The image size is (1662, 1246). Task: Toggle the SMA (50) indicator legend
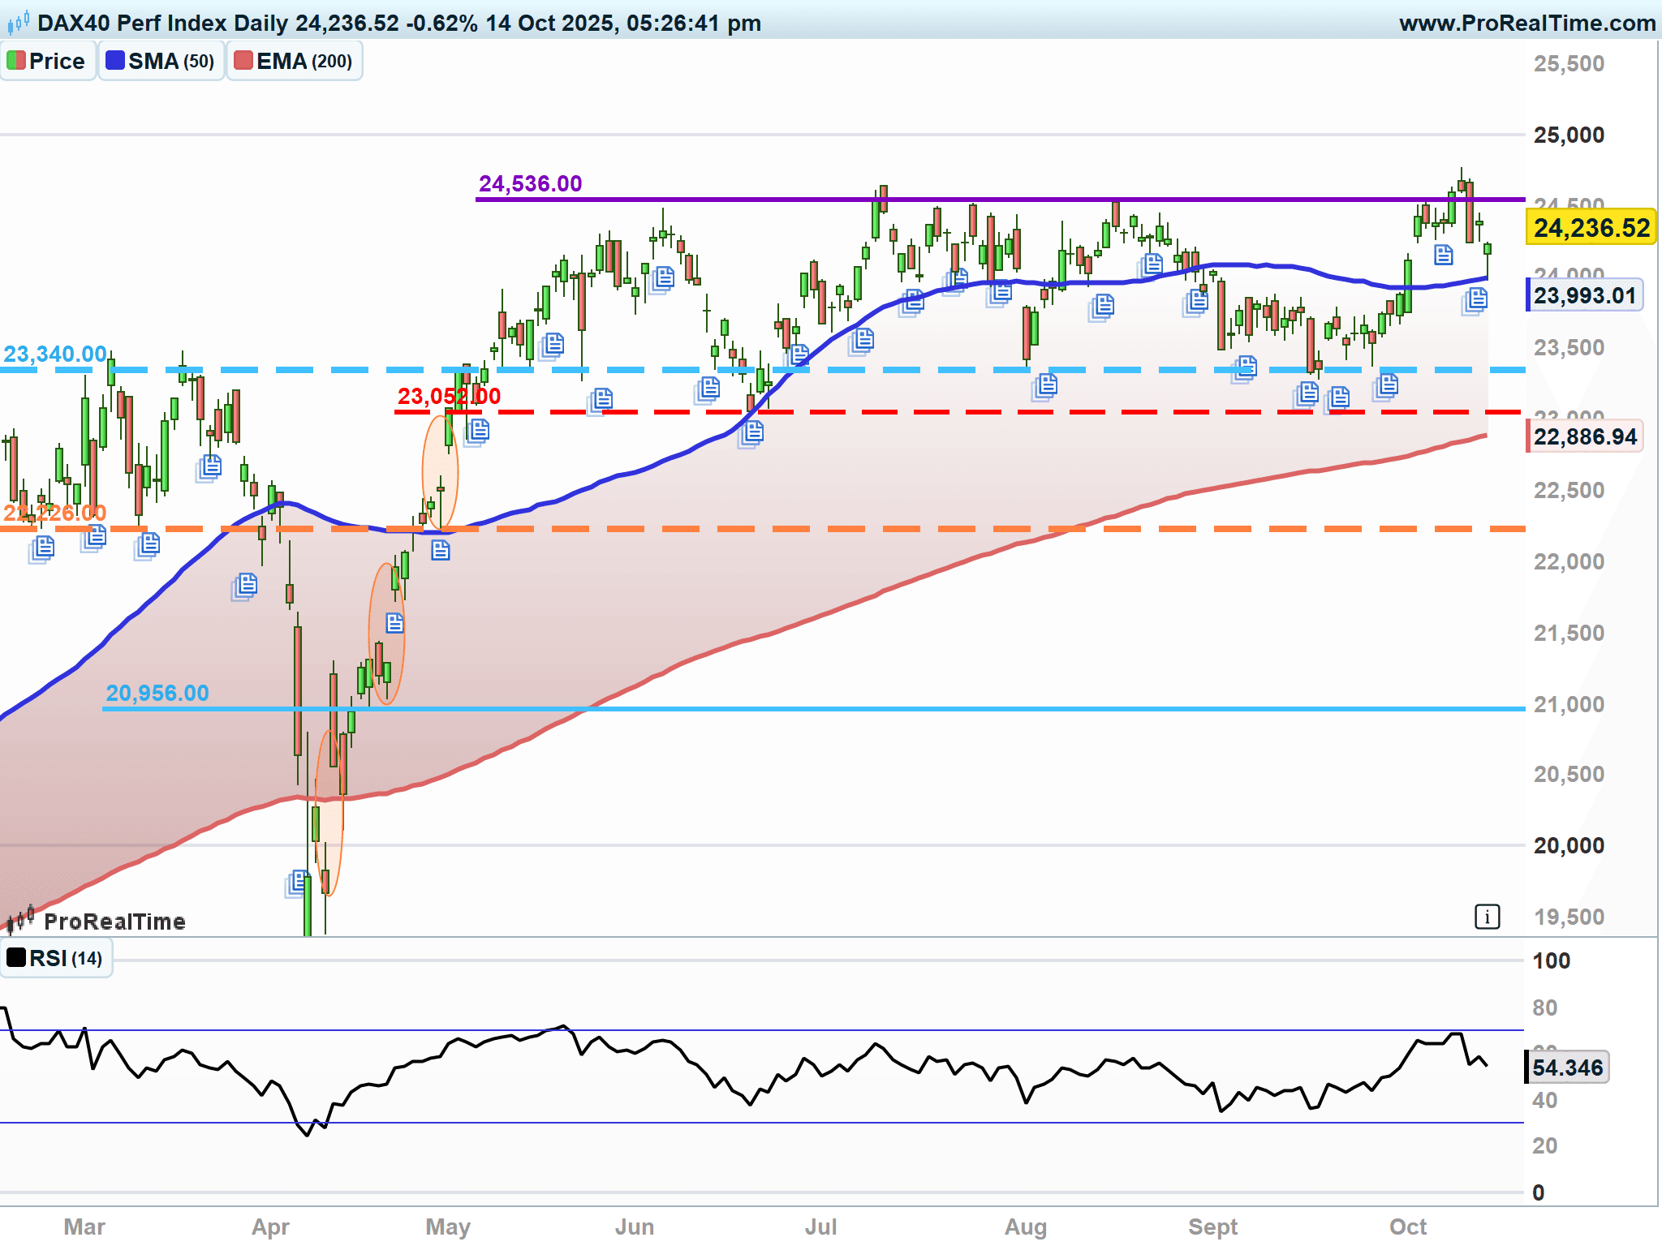[x=161, y=62]
